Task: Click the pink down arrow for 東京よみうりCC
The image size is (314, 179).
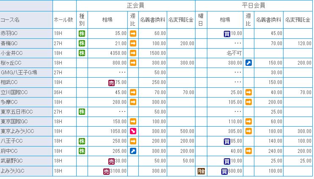Action: coord(133,131)
